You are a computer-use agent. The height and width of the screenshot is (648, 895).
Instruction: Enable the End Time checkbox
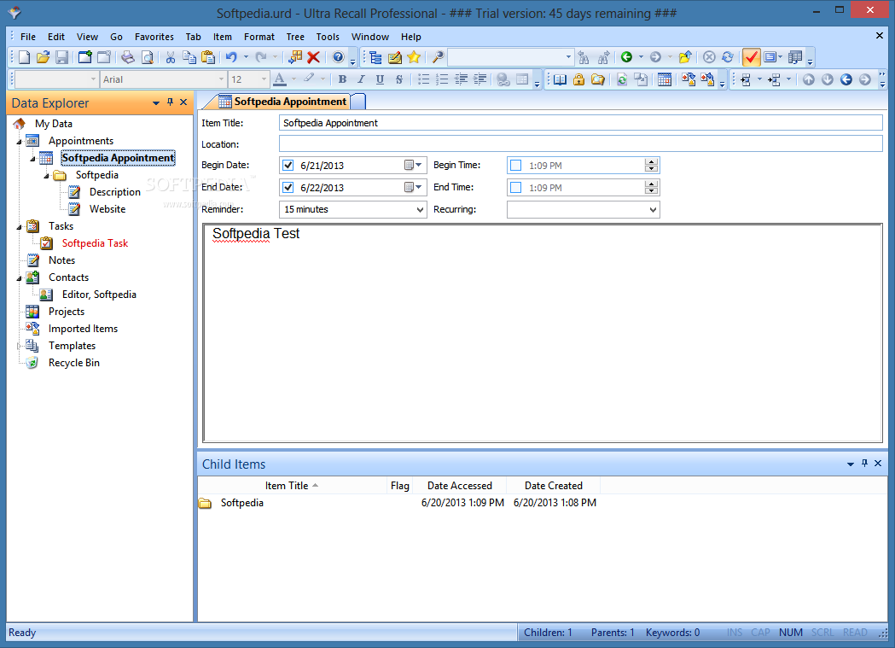(x=516, y=187)
